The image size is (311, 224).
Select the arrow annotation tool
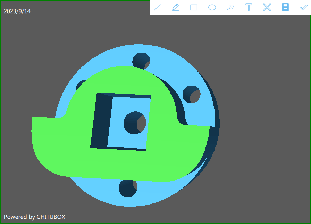click(x=230, y=7)
